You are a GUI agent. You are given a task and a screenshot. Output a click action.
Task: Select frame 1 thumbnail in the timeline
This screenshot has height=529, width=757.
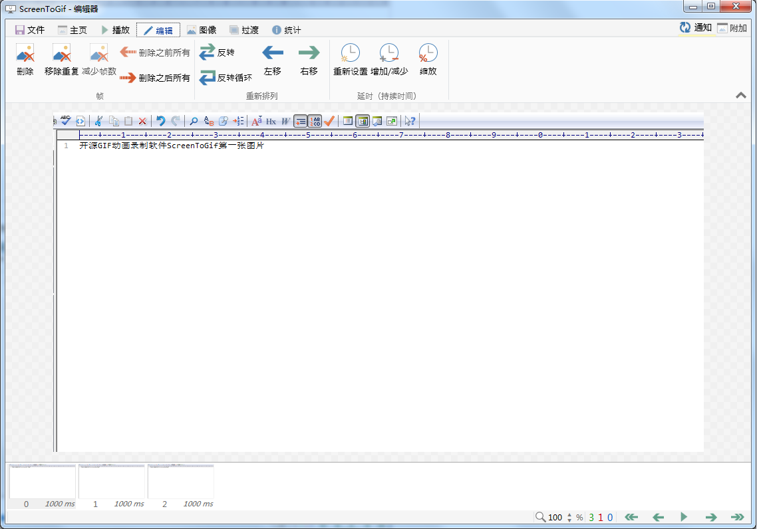[x=112, y=482]
